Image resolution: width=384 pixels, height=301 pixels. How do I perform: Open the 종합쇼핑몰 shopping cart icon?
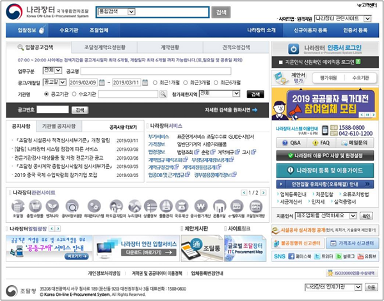(35, 206)
